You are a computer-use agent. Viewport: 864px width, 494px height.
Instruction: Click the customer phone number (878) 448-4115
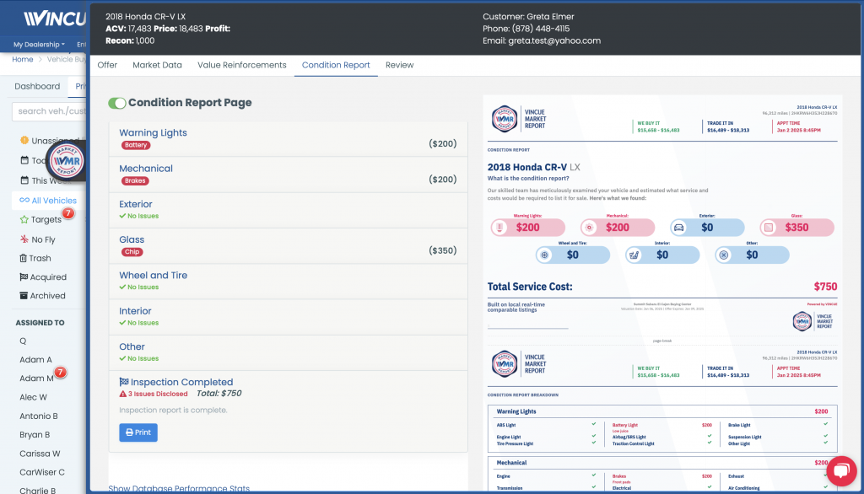[541, 29]
